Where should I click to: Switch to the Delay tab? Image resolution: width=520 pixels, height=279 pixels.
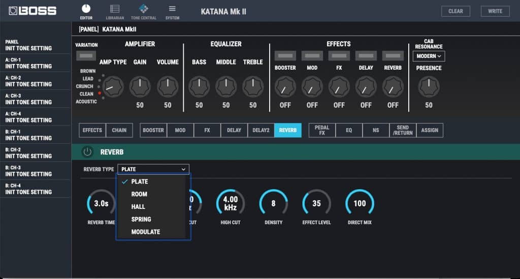234,131
